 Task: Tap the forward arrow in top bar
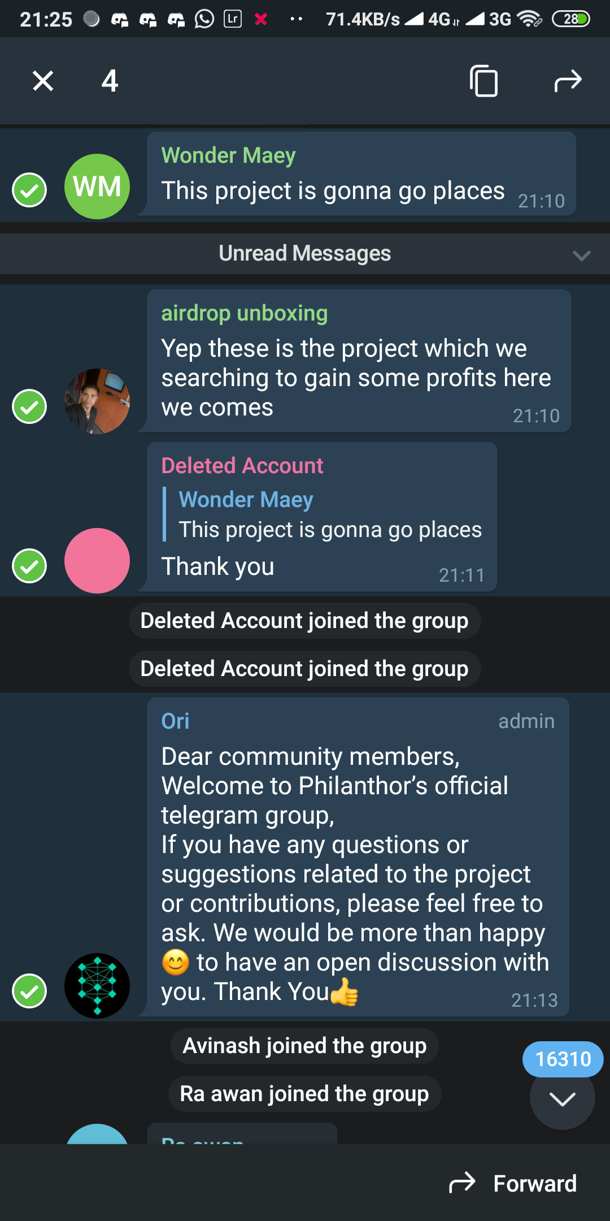pyautogui.click(x=568, y=81)
